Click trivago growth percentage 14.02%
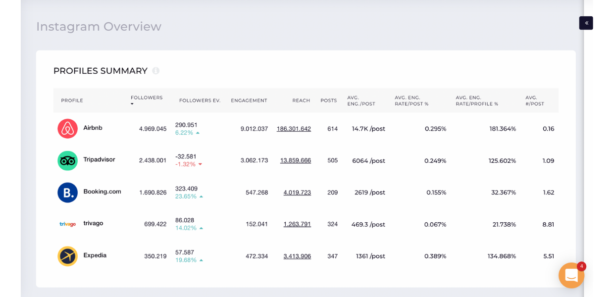The width and height of the screenshot is (614, 297). point(186,228)
